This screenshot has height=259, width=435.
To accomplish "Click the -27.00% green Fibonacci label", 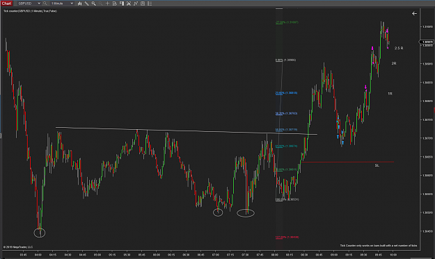I will point(287,22).
